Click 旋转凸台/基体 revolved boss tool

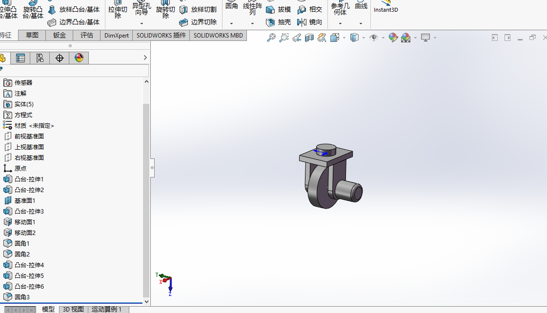click(33, 9)
